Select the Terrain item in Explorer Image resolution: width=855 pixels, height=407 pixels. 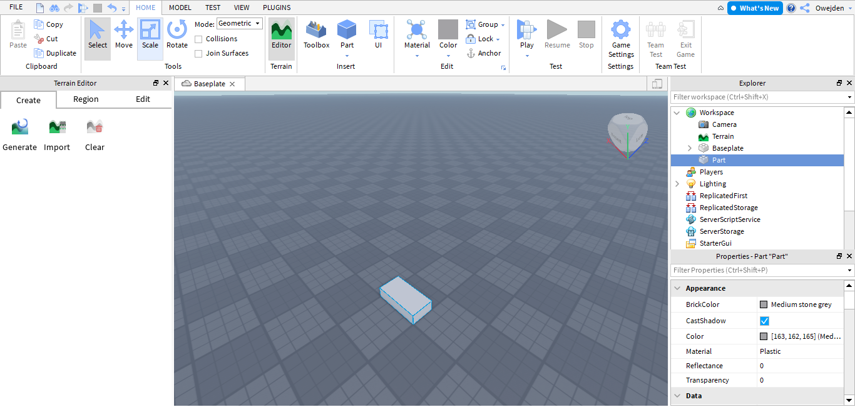(723, 136)
